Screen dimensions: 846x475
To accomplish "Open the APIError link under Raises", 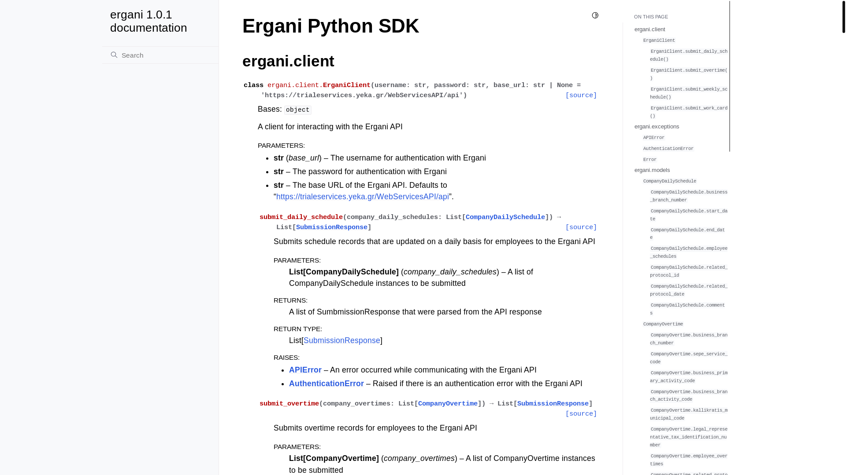I will click(305, 370).
